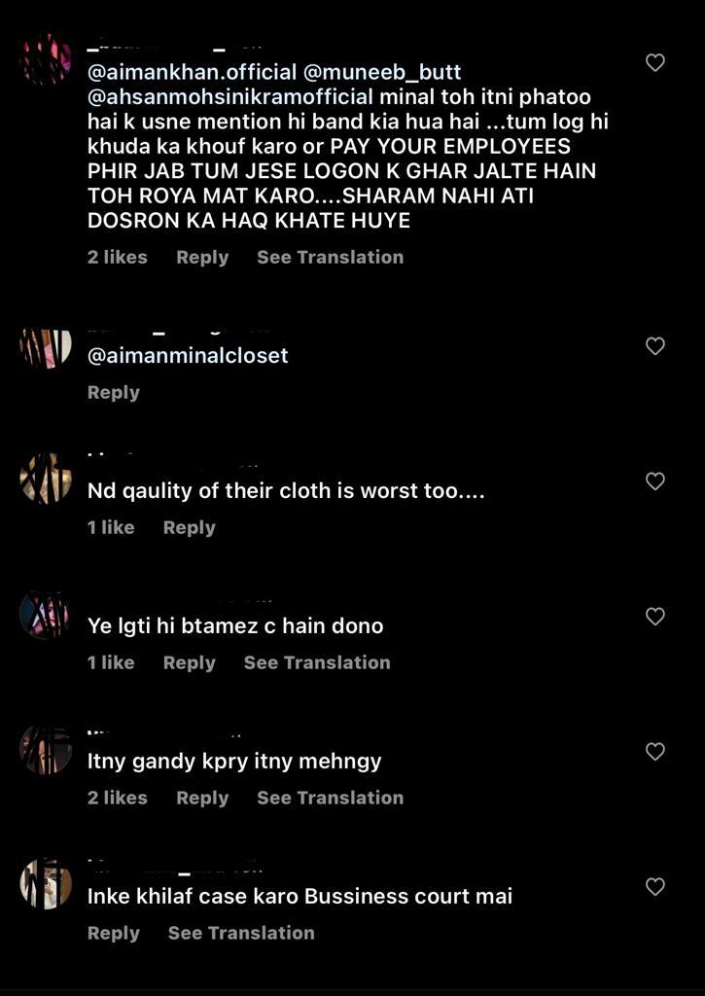See Translation of the first long comment
The width and height of the screenshot is (705, 996).
[x=331, y=257]
